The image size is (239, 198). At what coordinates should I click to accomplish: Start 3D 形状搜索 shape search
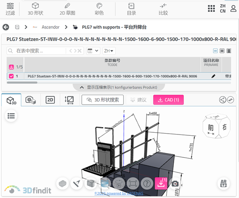[x=102, y=100]
